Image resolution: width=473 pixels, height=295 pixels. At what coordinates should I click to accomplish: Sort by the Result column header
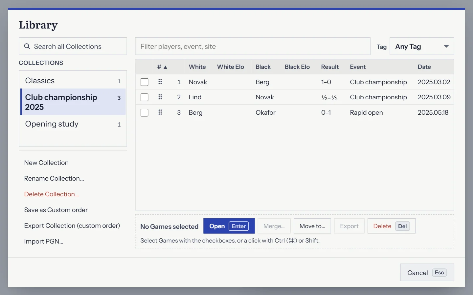tap(330, 67)
